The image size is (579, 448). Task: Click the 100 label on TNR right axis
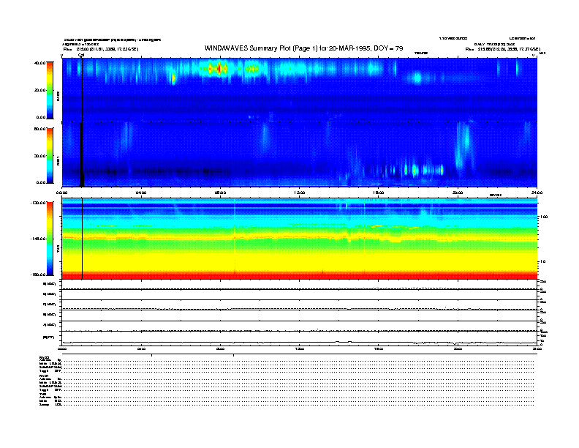pyautogui.click(x=544, y=217)
